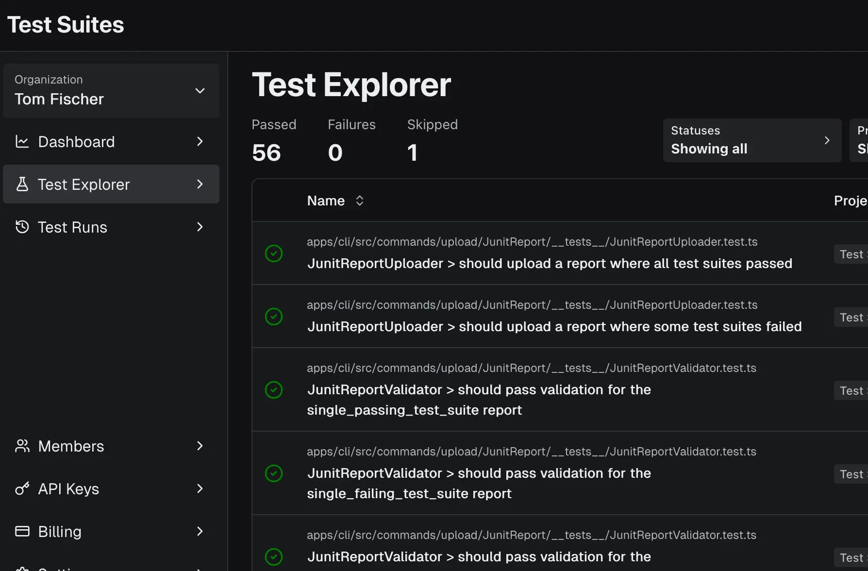Click the Test Suites heading
The height and width of the screenshot is (571, 868).
(65, 24)
